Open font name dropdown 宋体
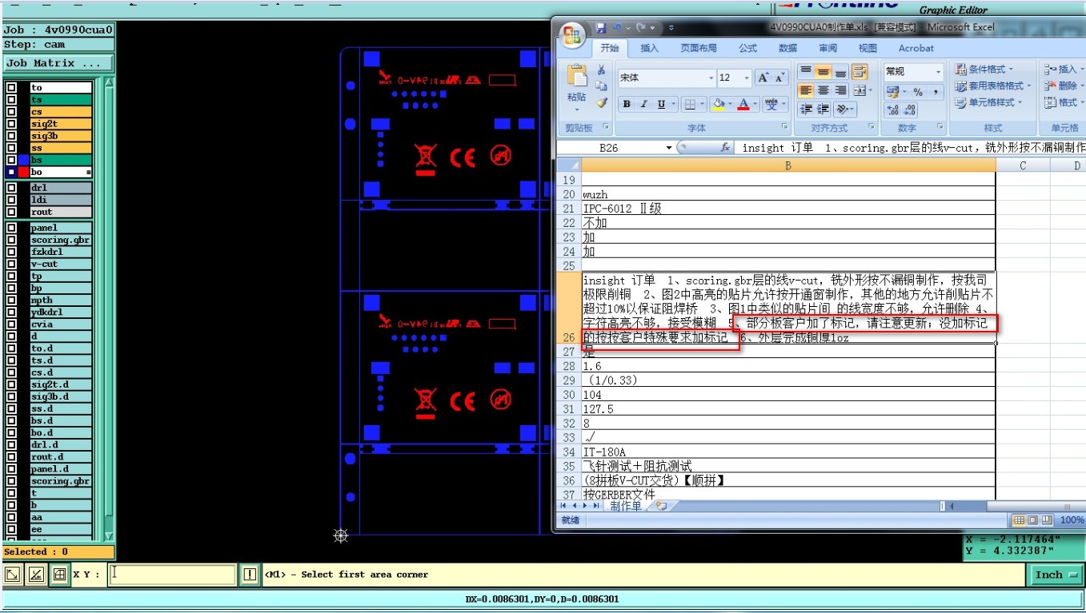 (x=711, y=78)
